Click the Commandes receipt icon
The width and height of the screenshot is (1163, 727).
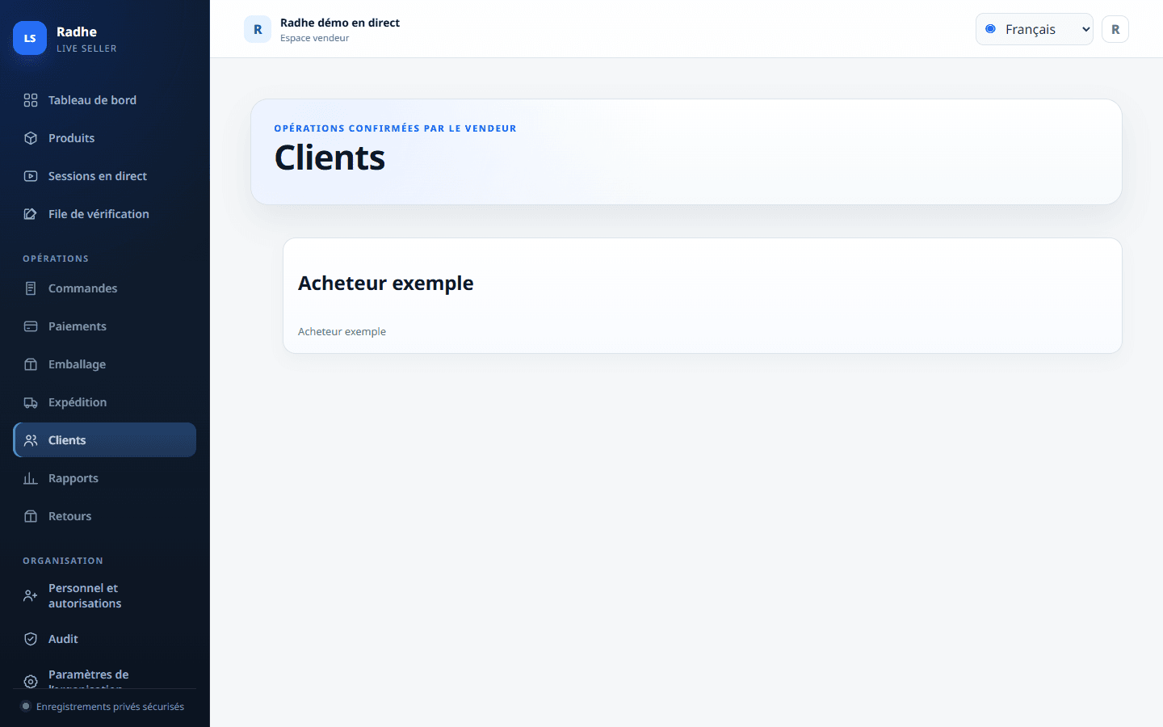(31, 288)
